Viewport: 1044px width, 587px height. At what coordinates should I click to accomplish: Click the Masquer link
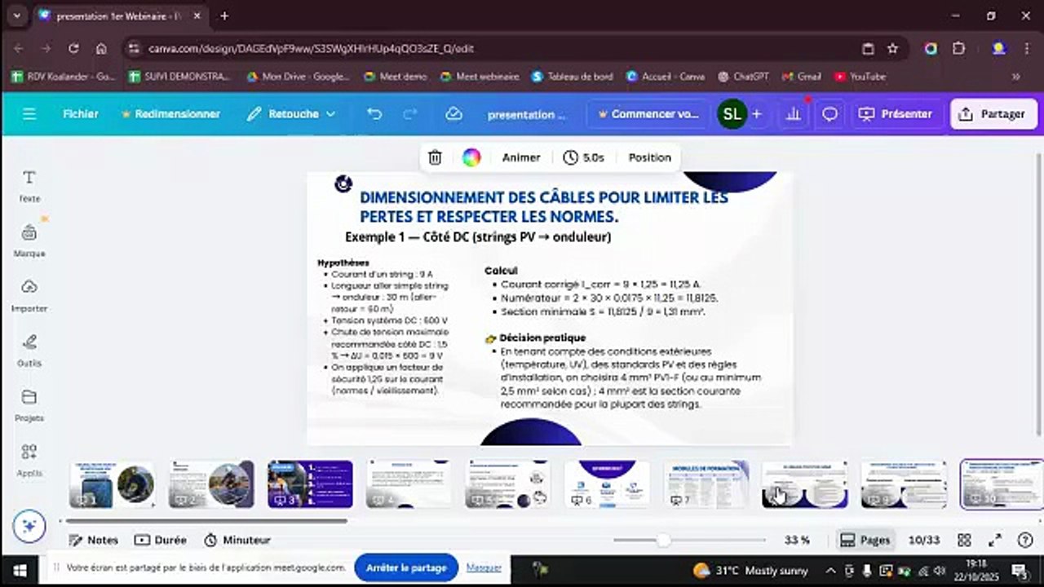click(484, 567)
